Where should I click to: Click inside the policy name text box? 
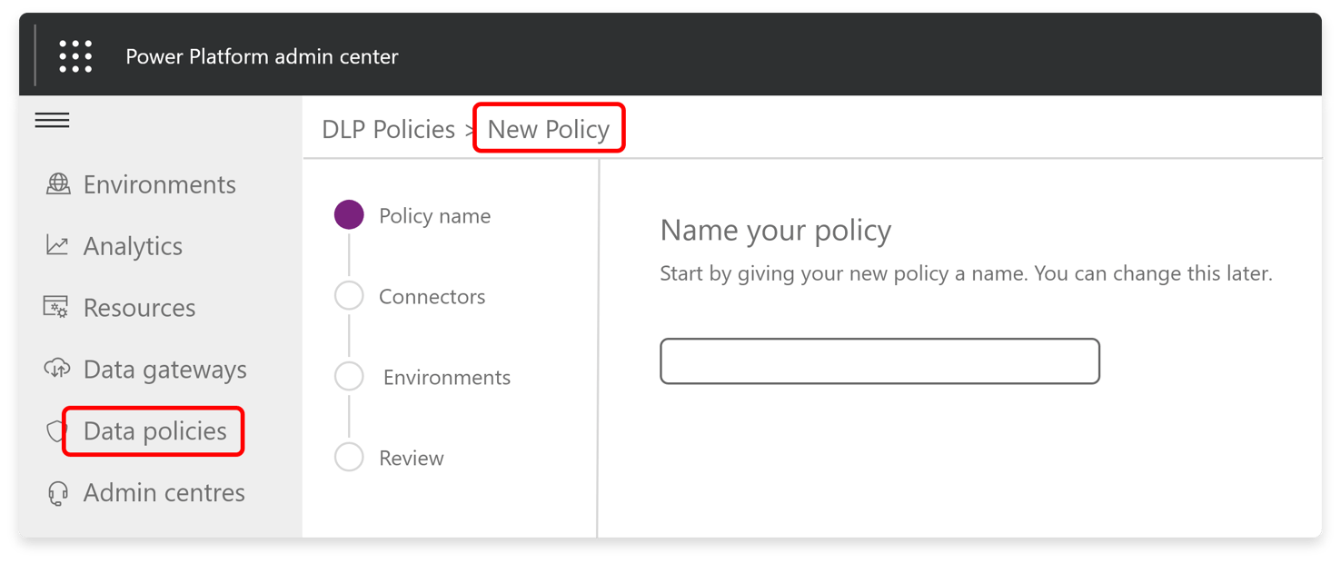pyautogui.click(x=879, y=361)
